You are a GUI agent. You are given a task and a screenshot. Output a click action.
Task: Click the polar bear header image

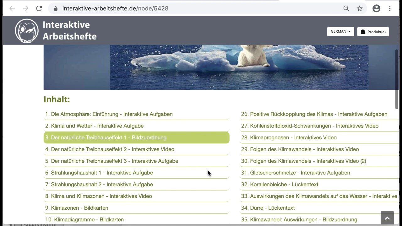pos(221,67)
